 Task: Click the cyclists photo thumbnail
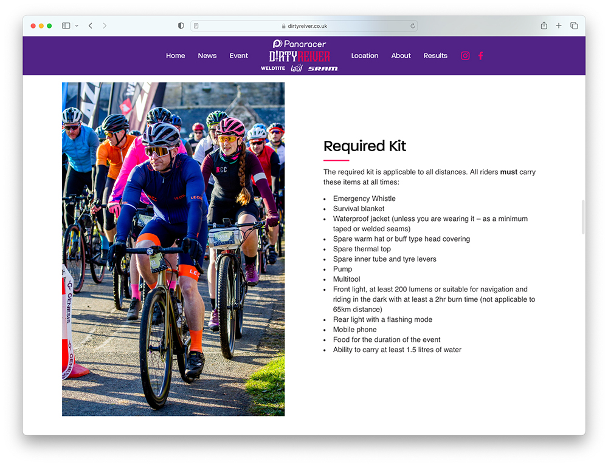(x=173, y=249)
